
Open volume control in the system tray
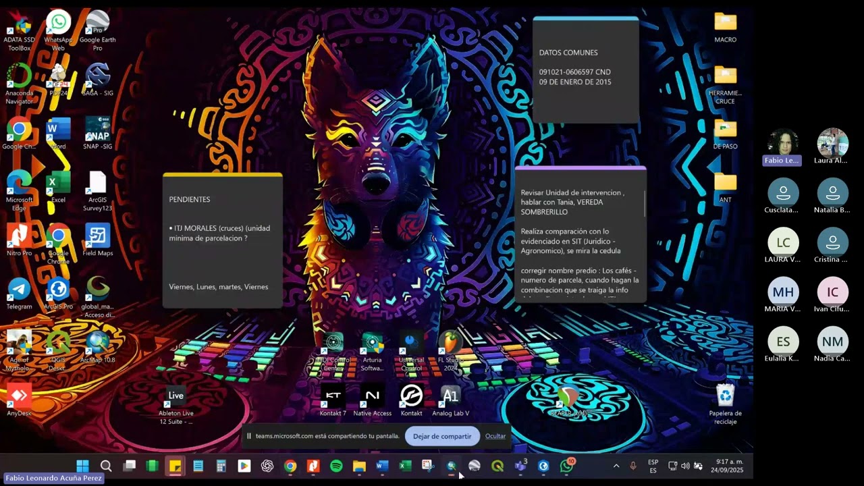point(686,466)
